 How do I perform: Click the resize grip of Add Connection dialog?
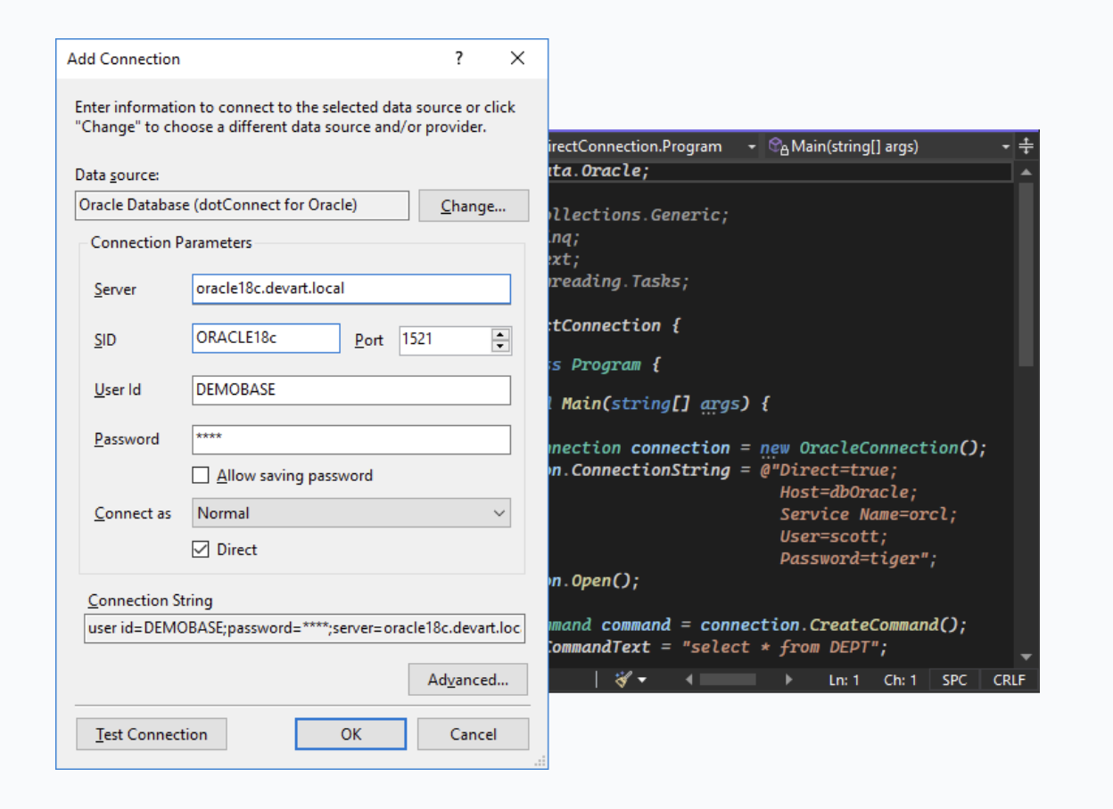540,760
